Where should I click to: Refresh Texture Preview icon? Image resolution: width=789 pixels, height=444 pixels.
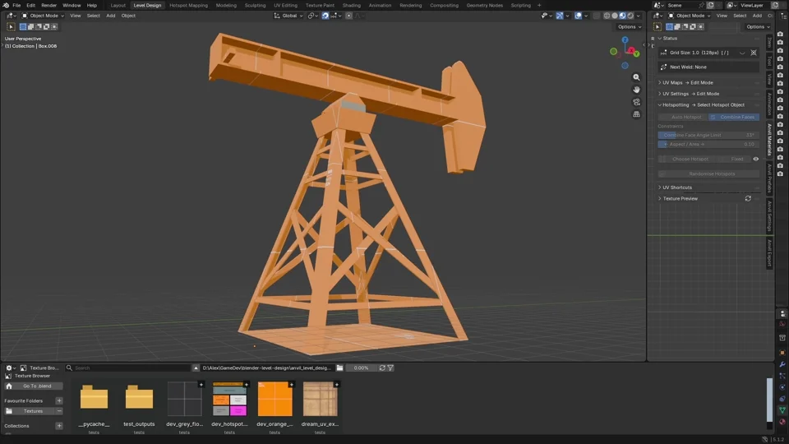point(748,198)
